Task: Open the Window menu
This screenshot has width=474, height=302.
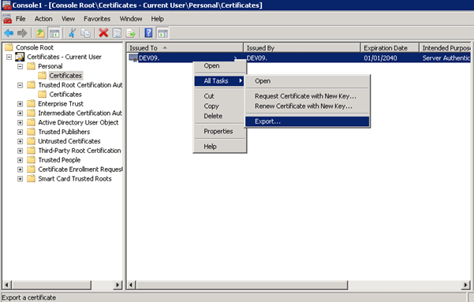Action: [131, 19]
